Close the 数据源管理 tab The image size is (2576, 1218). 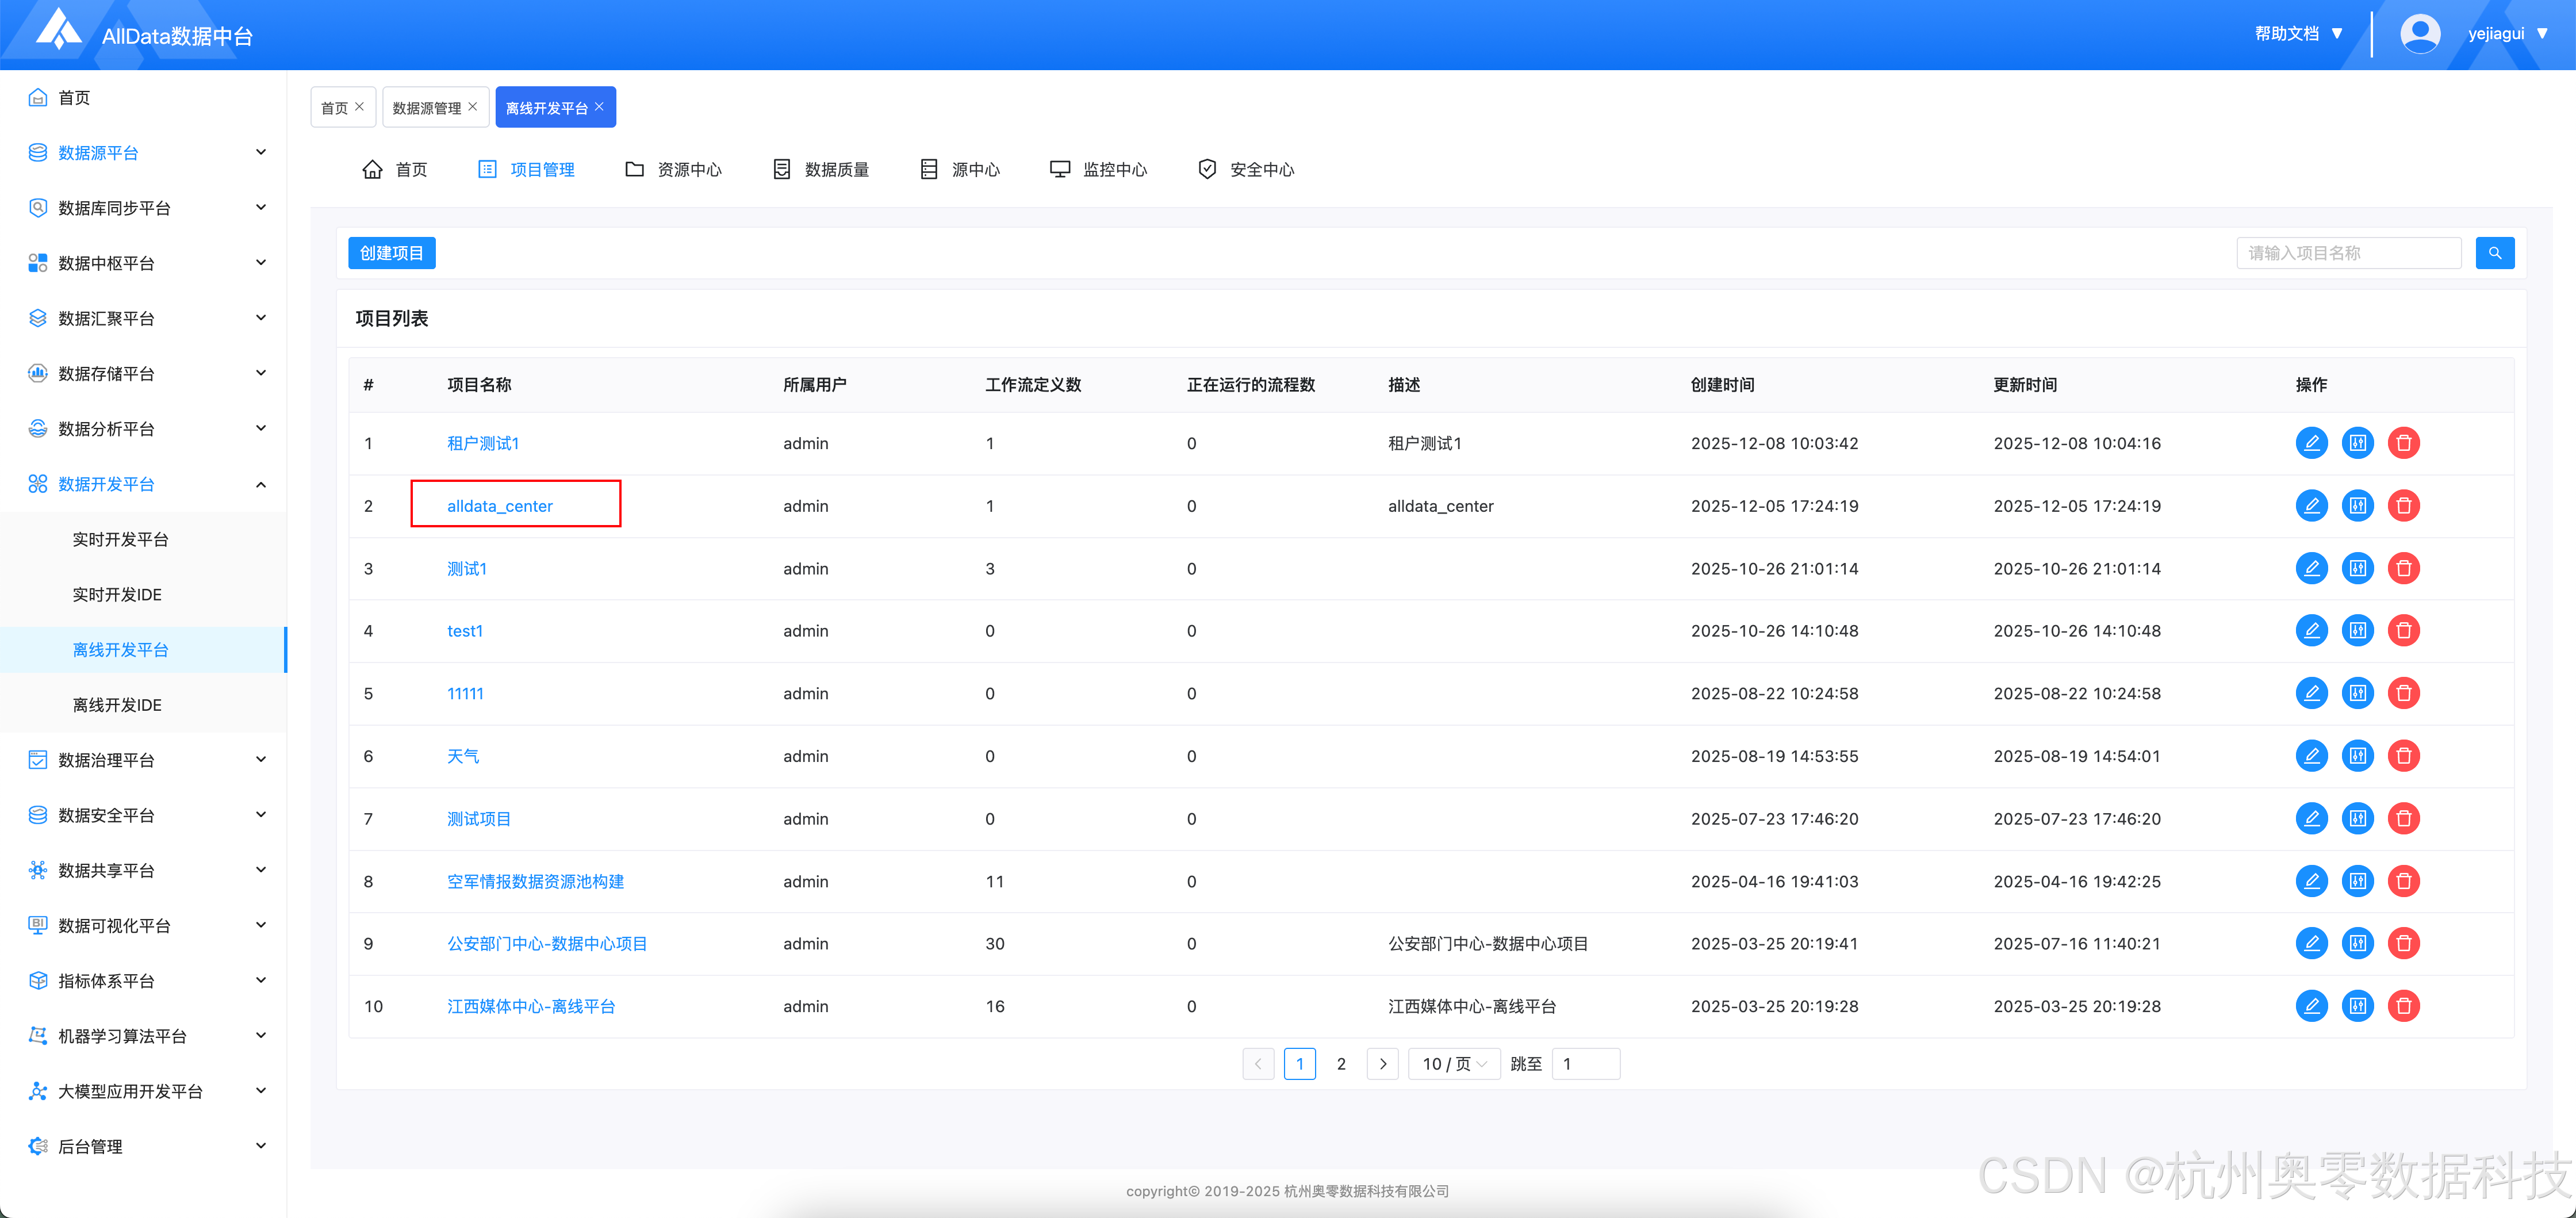[473, 107]
